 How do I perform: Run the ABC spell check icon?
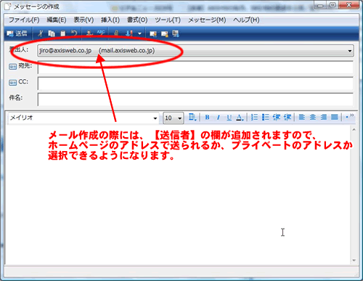click(x=101, y=33)
